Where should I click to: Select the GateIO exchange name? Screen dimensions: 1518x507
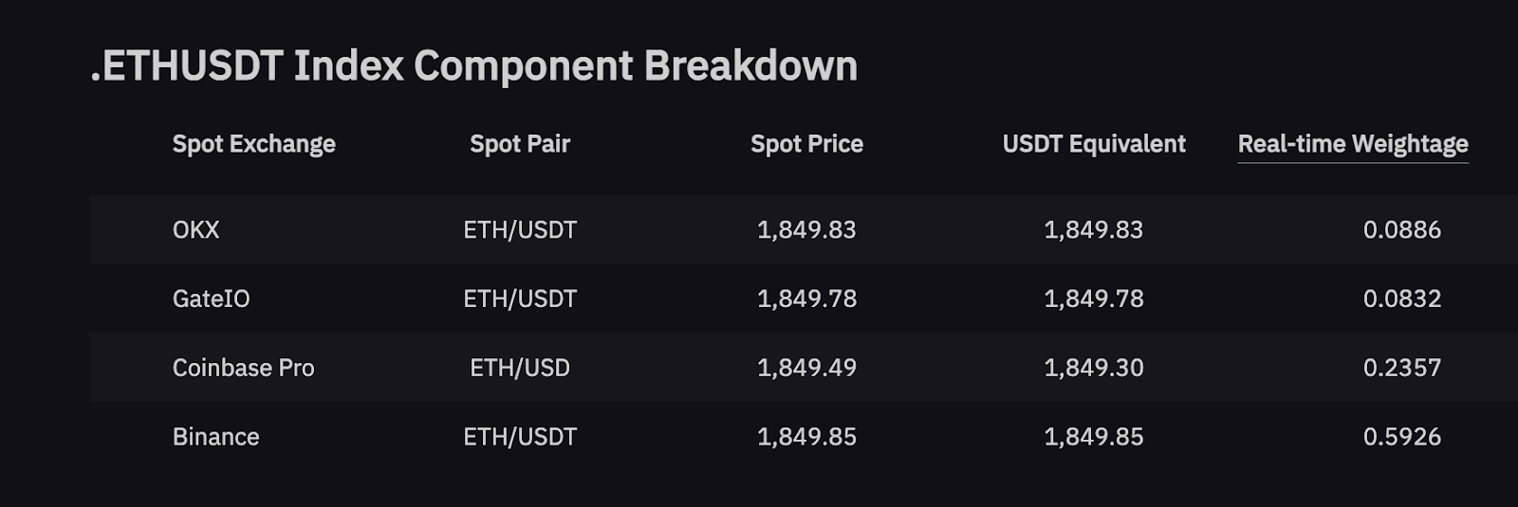click(211, 299)
